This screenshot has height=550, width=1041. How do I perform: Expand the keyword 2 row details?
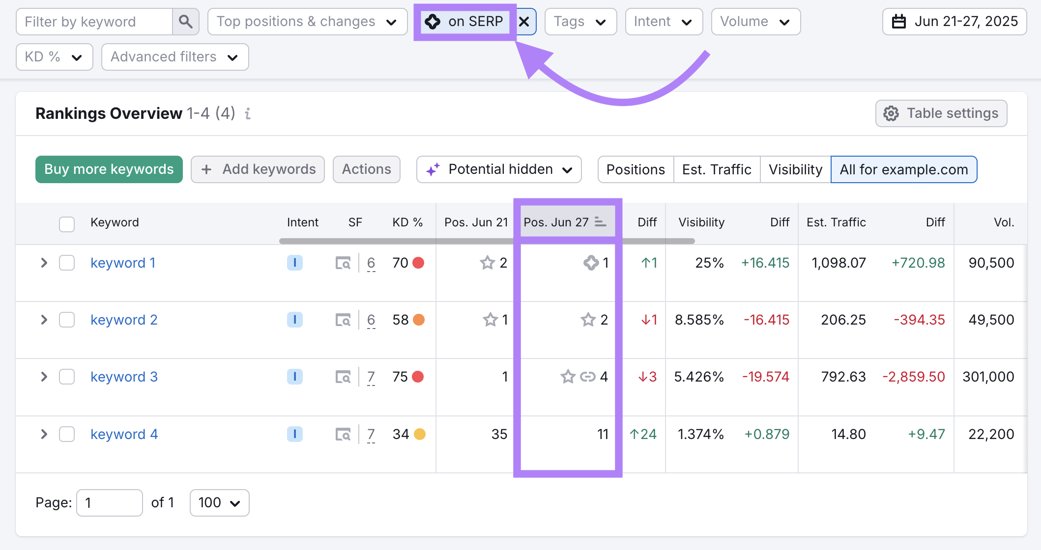click(44, 320)
